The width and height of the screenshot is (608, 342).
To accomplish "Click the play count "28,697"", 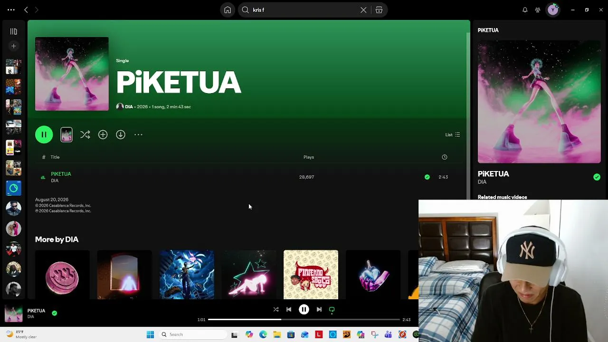I will (306, 177).
